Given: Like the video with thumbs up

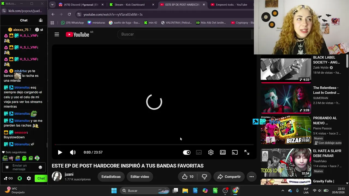Looking at the screenshot, I should [188, 177].
